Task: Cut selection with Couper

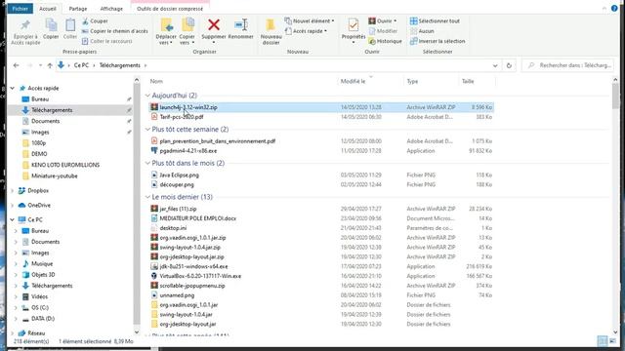Action: coord(95,21)
